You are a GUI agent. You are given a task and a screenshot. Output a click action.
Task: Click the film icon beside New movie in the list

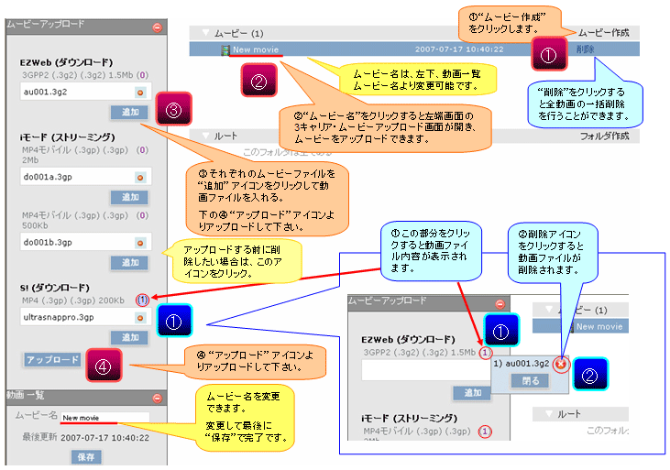(225, 50)
